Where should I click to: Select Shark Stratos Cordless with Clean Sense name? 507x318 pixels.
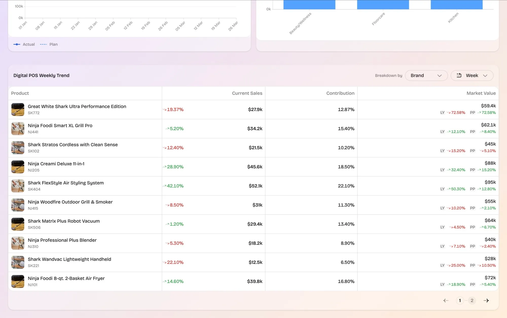tap(73, 145)
